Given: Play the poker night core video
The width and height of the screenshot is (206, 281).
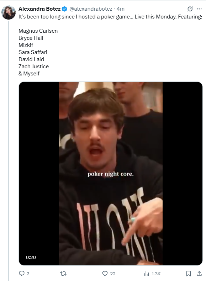Looking at the screenshot, I should [x=111, y=174].
